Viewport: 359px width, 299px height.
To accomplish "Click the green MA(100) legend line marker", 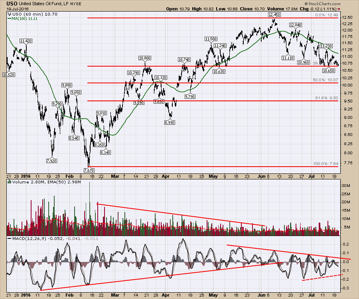I will pyautogui.click(x=9, y=18).
